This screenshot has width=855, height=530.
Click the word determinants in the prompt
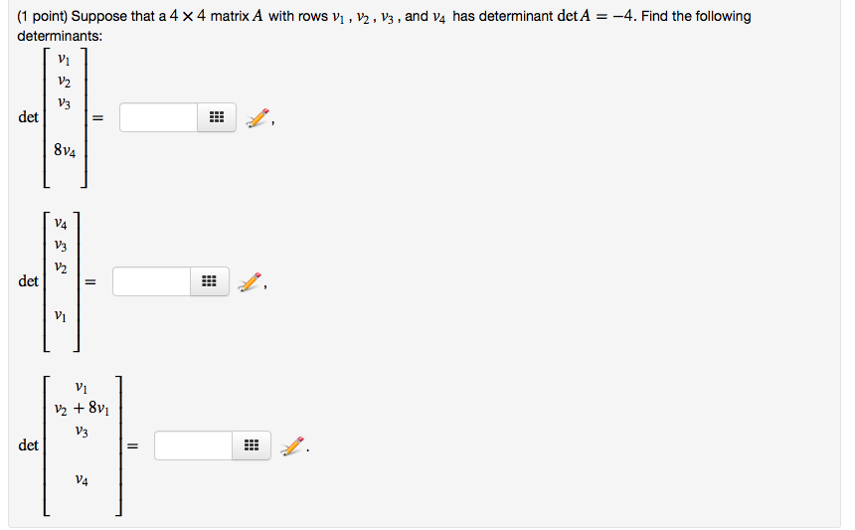point(59,37)
